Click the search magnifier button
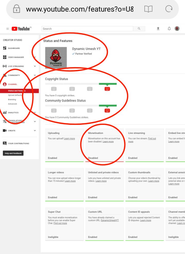 tap(139, 29)
